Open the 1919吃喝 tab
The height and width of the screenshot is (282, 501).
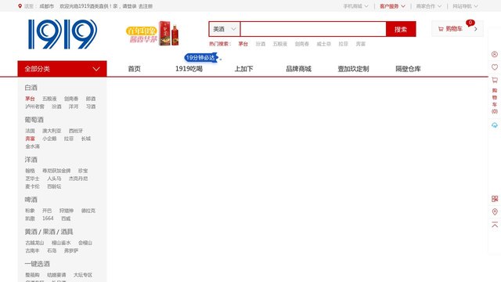189,69
